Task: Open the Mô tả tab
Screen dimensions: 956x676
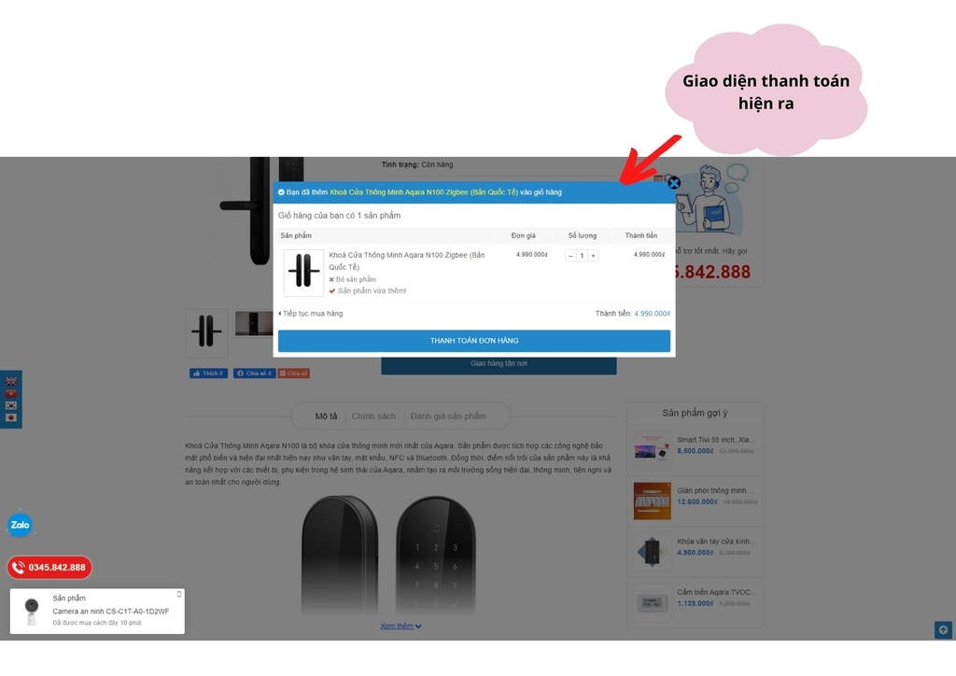Action: click(326, 416)
